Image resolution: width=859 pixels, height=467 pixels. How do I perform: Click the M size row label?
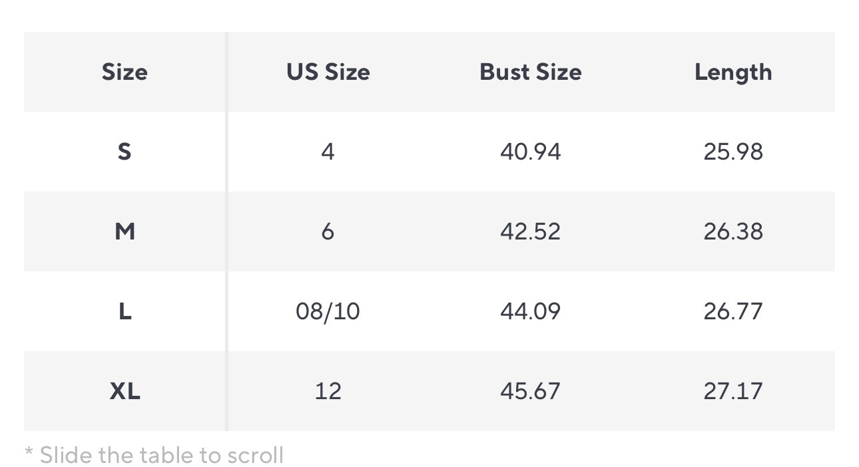pyautogui.click(x=125, y=232)
